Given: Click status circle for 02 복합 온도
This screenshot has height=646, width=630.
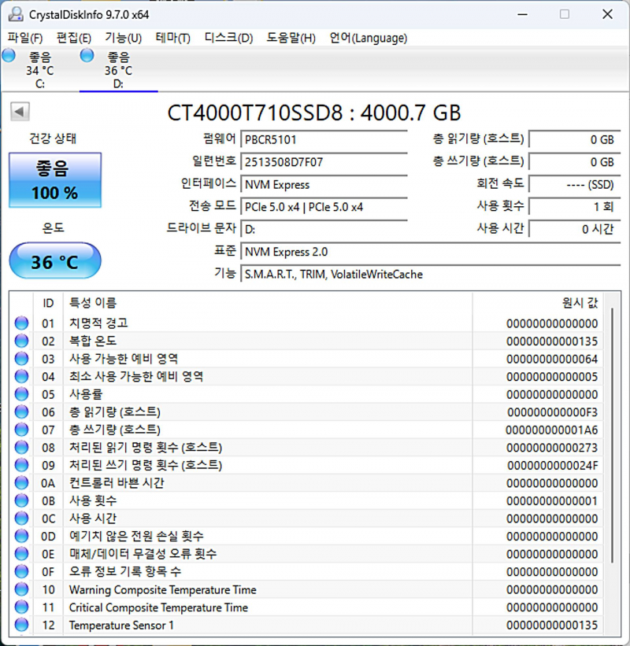Looking at the screenshot, I should tap(21, 341).
